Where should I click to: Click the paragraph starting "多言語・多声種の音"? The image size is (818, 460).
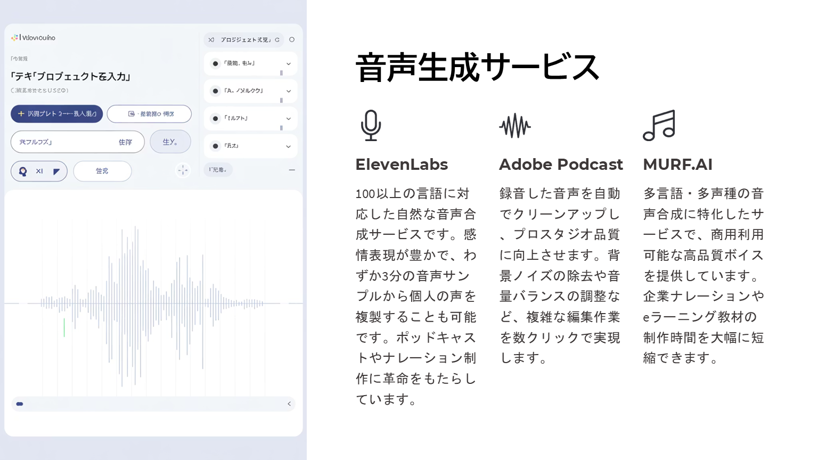click(x=704, y=276)
